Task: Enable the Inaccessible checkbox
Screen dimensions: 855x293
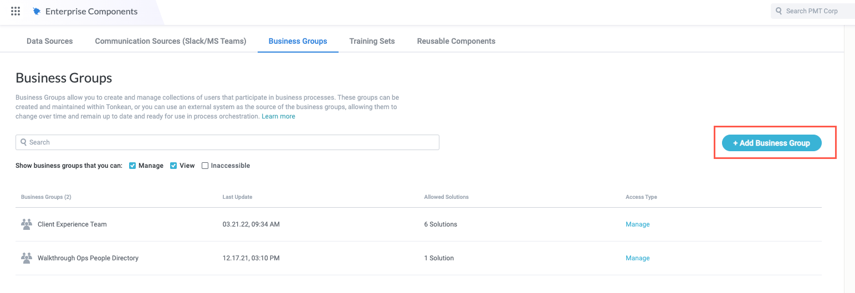Action: (205, 166)
